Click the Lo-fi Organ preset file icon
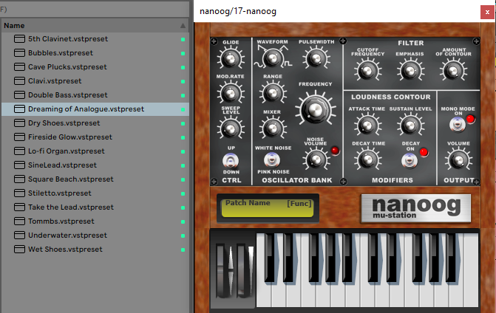Image resolution: width=496 pixels, height=313 pixels. 19,151
